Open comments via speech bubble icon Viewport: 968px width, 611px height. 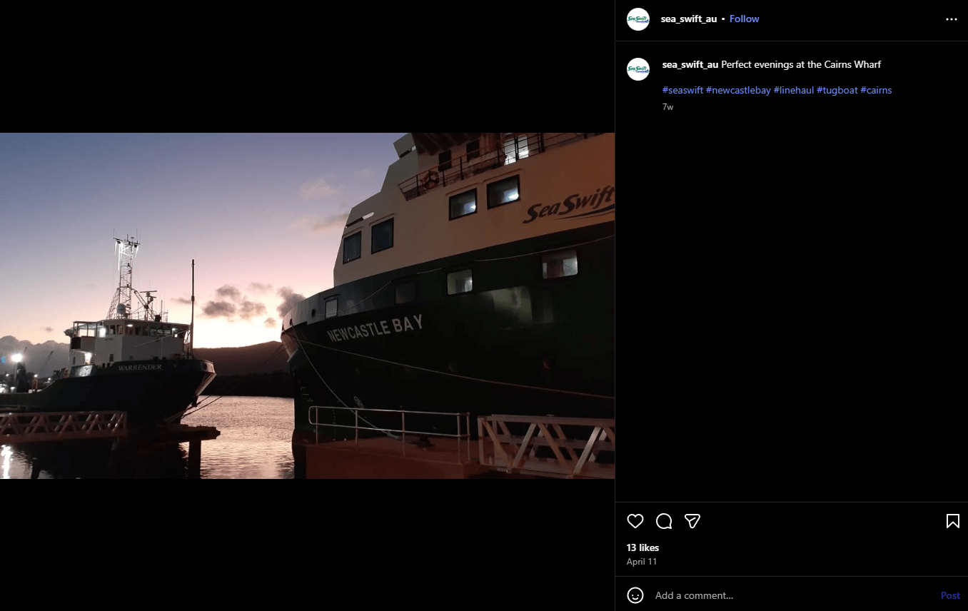pos(664,521)
